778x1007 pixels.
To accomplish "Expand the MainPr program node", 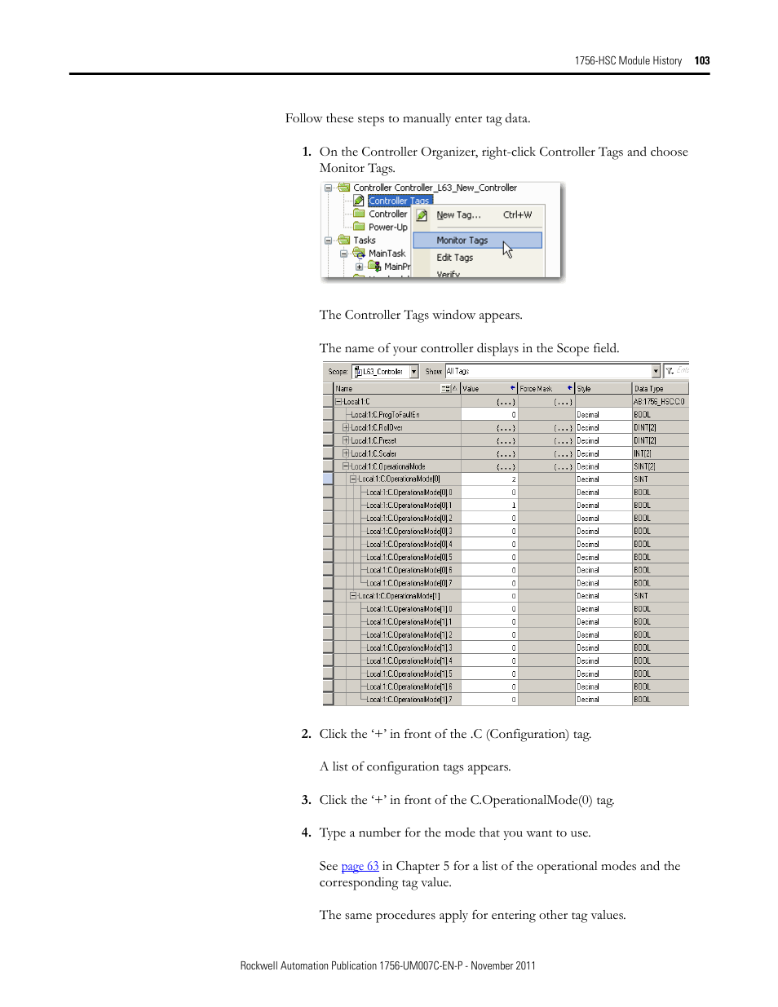I will point(359,267).
